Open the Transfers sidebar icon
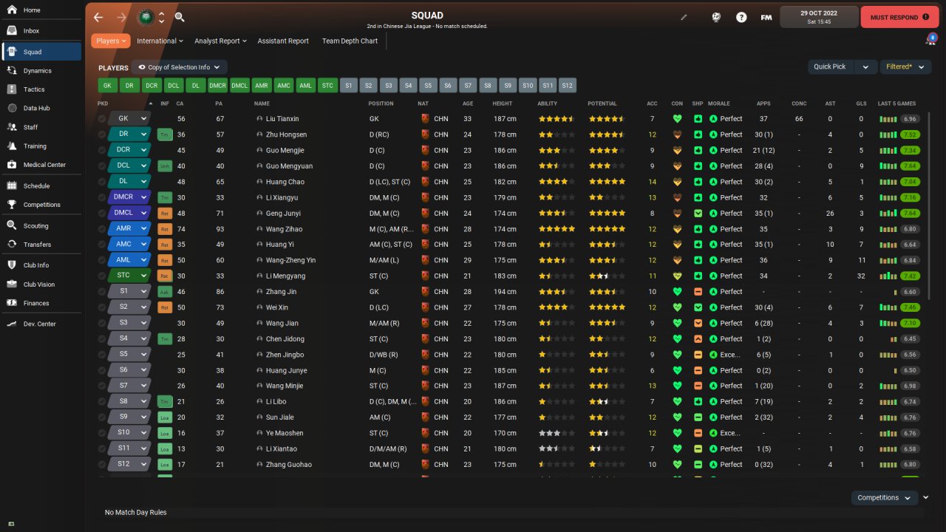Image resolution: width=946 pixels, height=532 pixels. 12,244
